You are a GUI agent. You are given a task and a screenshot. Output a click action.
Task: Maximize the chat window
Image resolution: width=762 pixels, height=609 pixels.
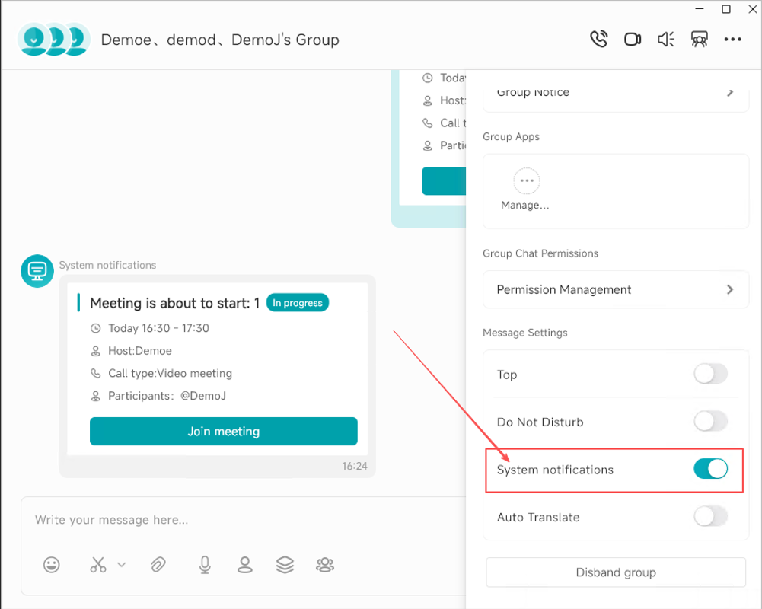coord(726,8)
